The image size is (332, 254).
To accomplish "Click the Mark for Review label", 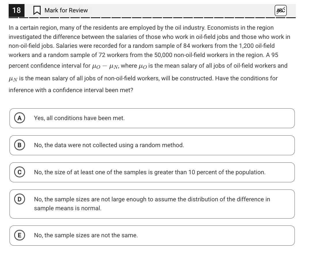I will pyautogui.click(x=66, y=10).
